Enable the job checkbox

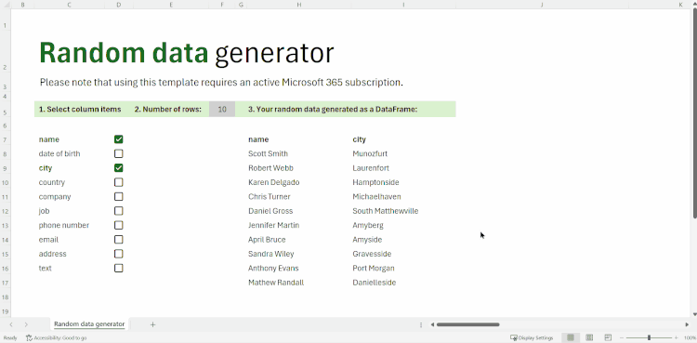click(118, 210)
